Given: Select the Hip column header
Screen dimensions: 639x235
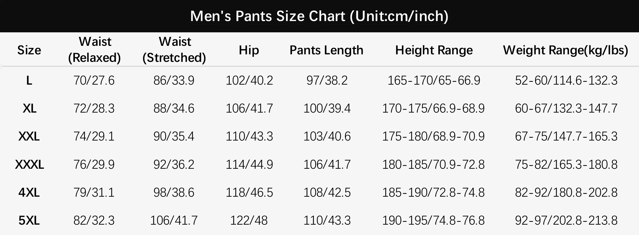Looking at the screenshot, I should pos(249,50).
